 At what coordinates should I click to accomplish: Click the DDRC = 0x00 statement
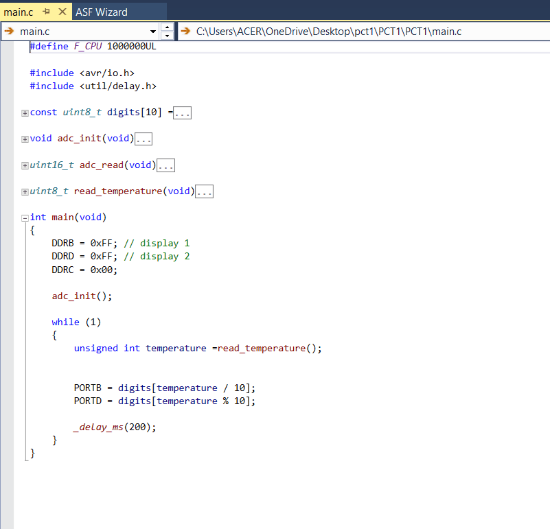84,270
